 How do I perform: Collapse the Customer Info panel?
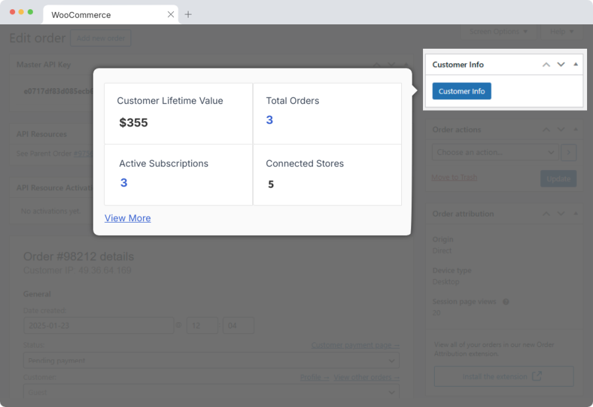coord(576,65)
